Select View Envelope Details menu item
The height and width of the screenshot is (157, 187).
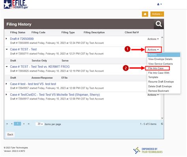tap(160, 59)
